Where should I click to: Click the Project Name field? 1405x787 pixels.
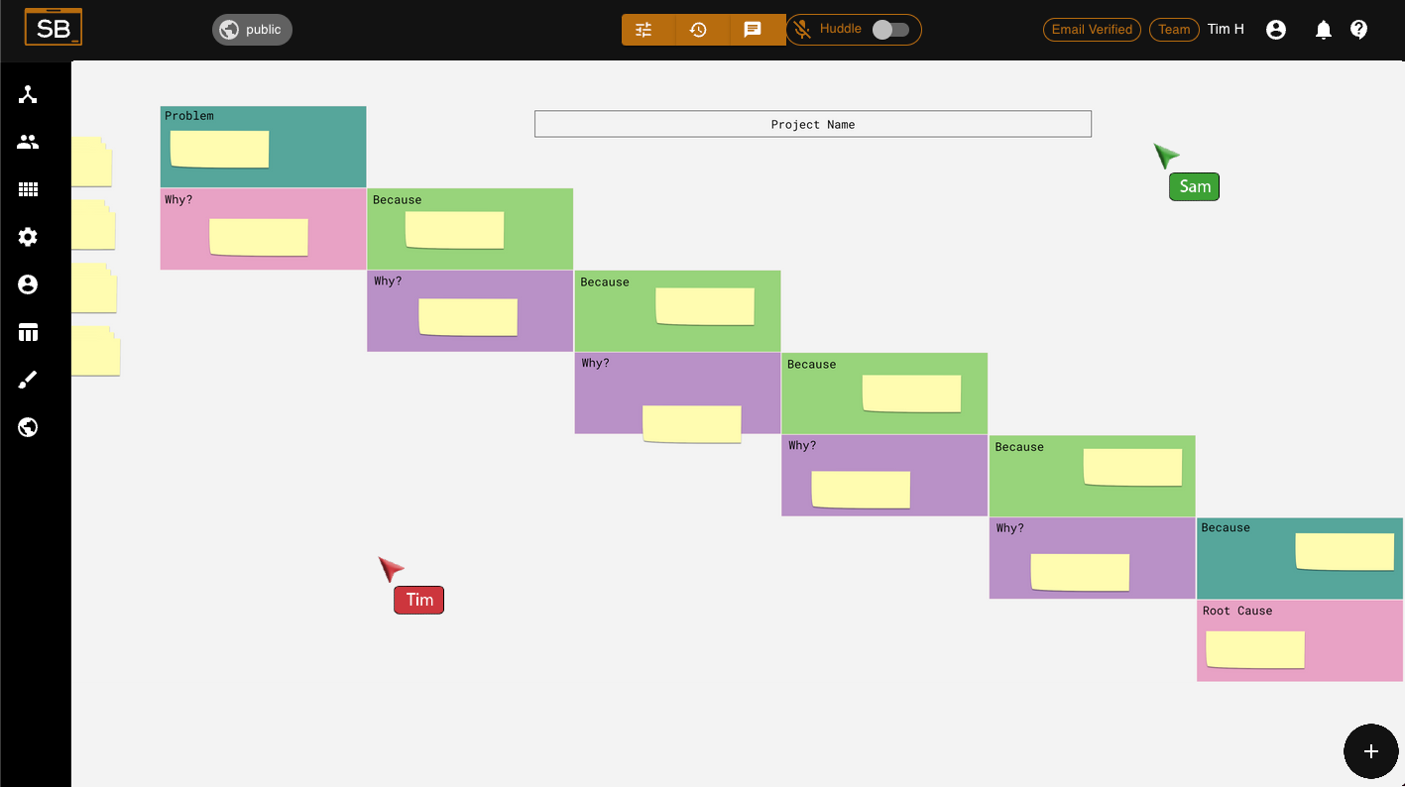coord(813,124)
